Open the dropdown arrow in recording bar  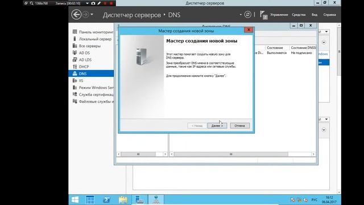pyautogui.click(x=87, y=3)
